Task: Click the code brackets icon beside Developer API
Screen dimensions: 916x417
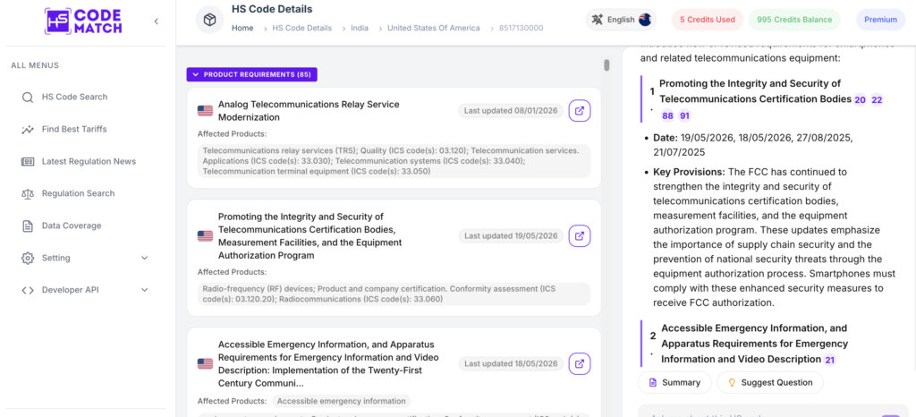Action: coord(28,290)
